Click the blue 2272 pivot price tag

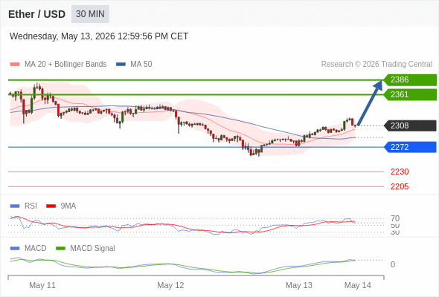410,147
